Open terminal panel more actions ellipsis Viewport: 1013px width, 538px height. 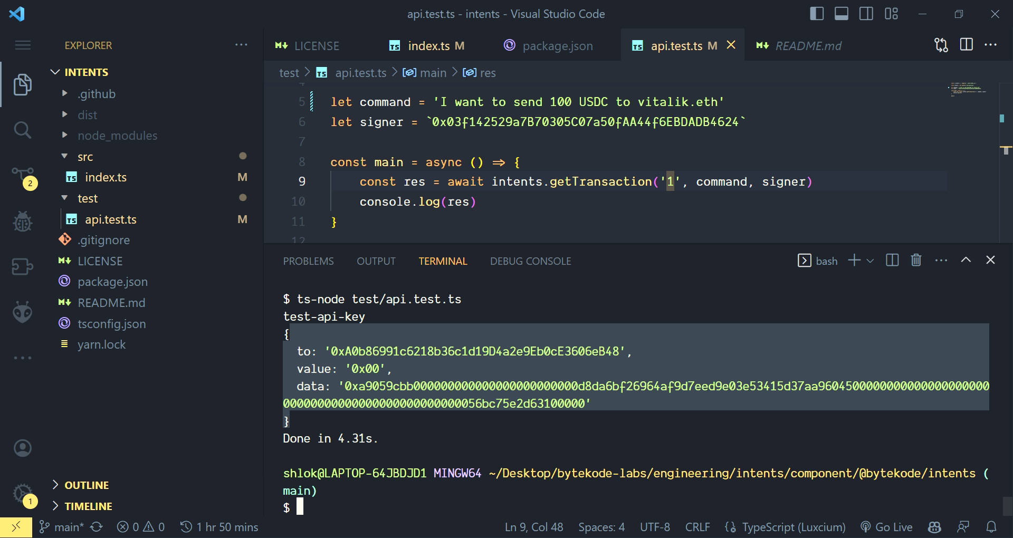coord(941,260)
